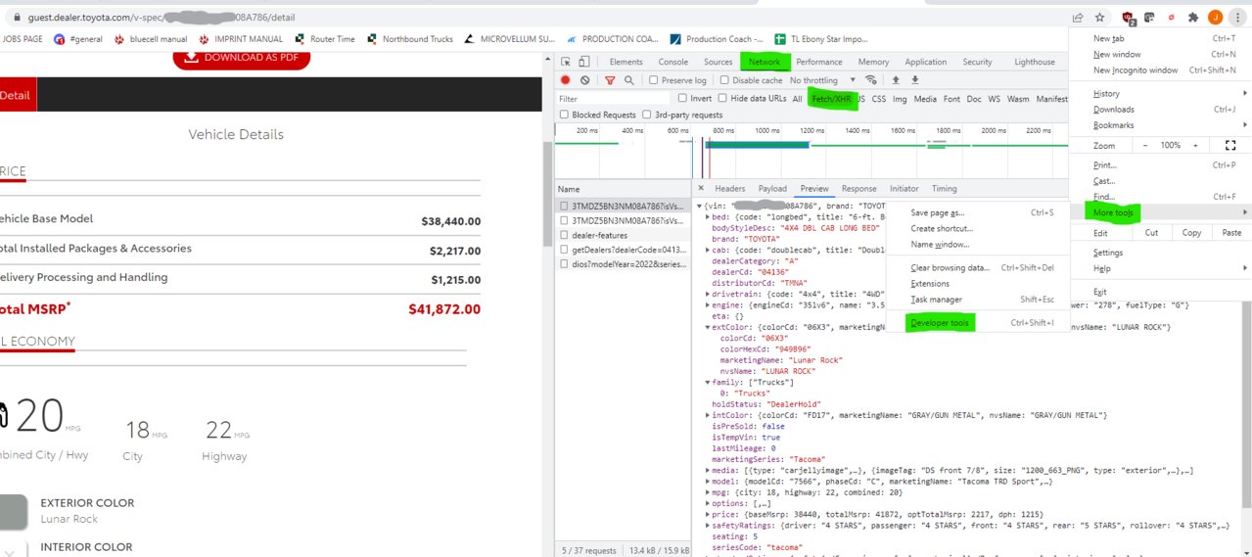Expand the bed object in the preview
Screen dimensions: 1252x557
tap(707, 216)
